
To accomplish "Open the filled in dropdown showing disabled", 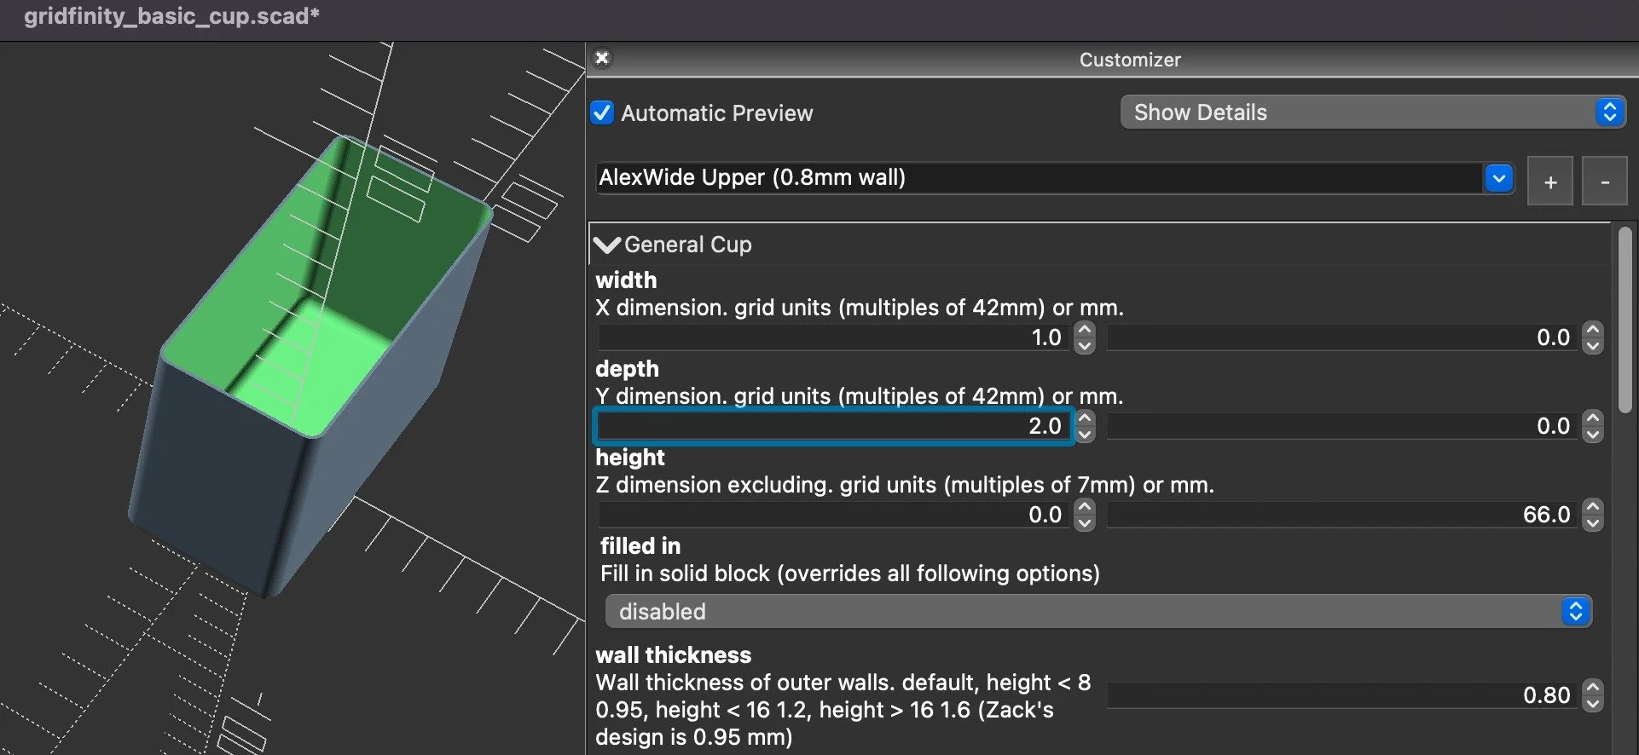I will click(1098, 611).
